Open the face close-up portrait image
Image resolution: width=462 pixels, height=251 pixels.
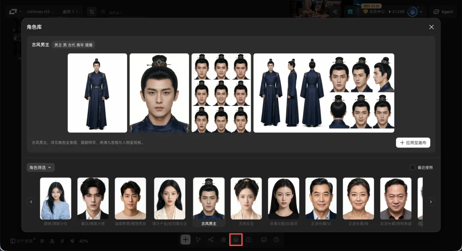point(159,93)
